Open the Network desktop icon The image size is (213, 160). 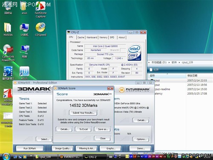tap(24, 52)
